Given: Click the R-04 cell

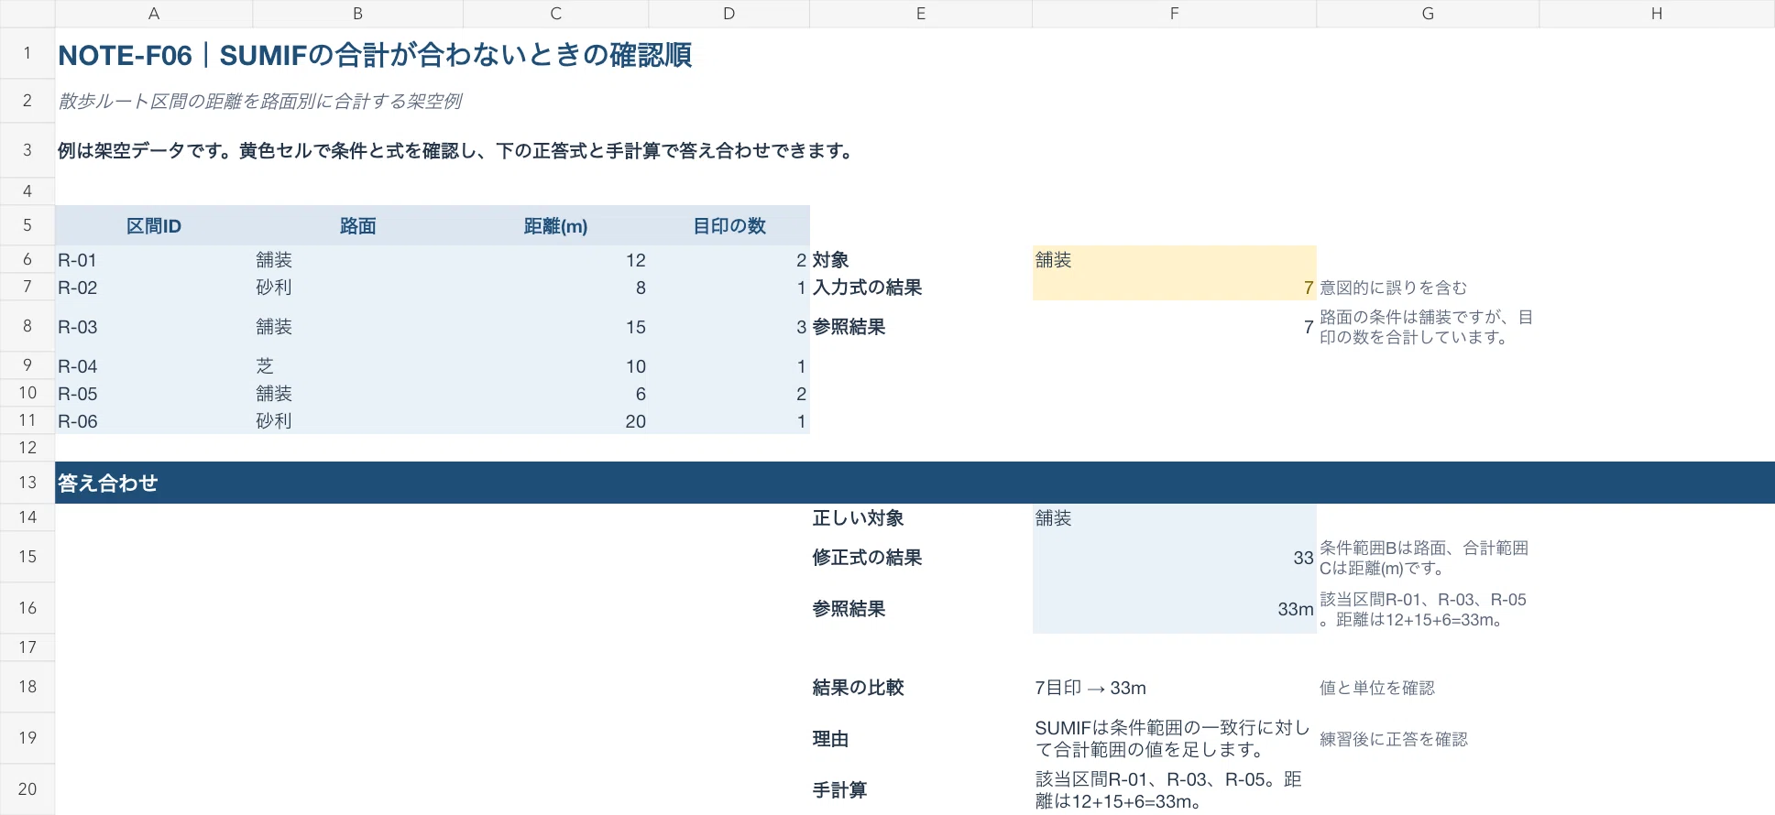Looking at the screenshot, I should tap(154, 366).
